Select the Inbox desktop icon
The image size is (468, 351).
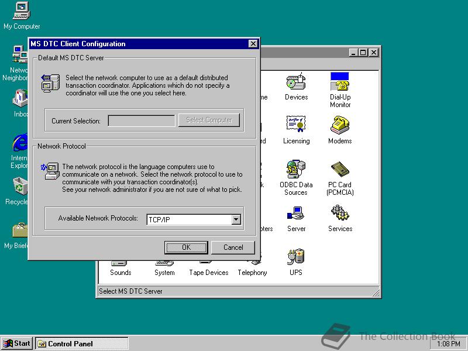20,104
